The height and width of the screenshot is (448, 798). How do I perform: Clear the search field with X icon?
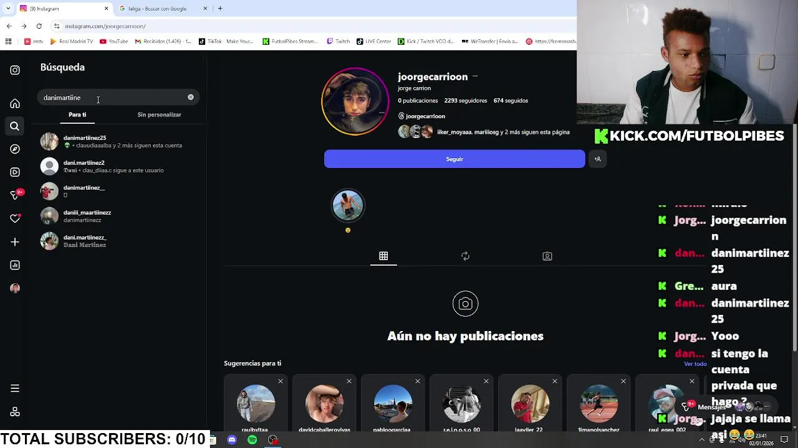pyautogui.click(x=191, y=97)
